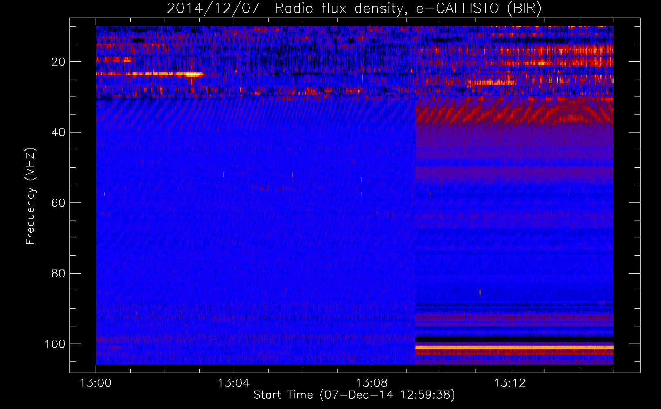This screenshot has height=409, width=661.
Task: Click the 'Frequency (MHZ)' axis label
Action: [x=31, y=196]
